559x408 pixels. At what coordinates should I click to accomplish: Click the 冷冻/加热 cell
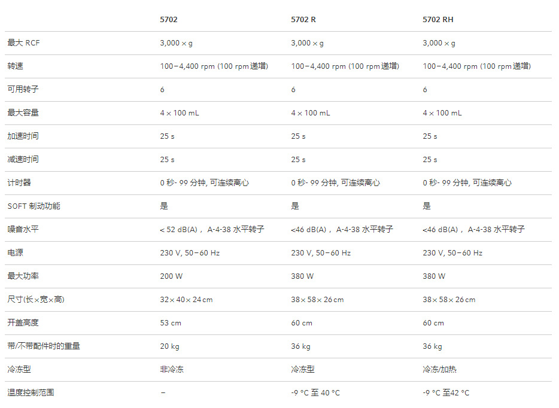440,370
